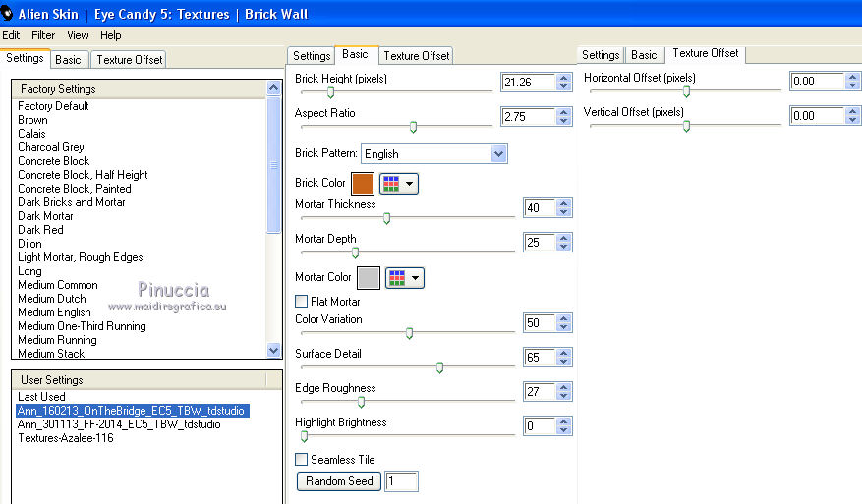The height and width of the screenshot is (504, 862).
Task: Select Light Mortar, Rough Edges preset
Action: point(81,257)
